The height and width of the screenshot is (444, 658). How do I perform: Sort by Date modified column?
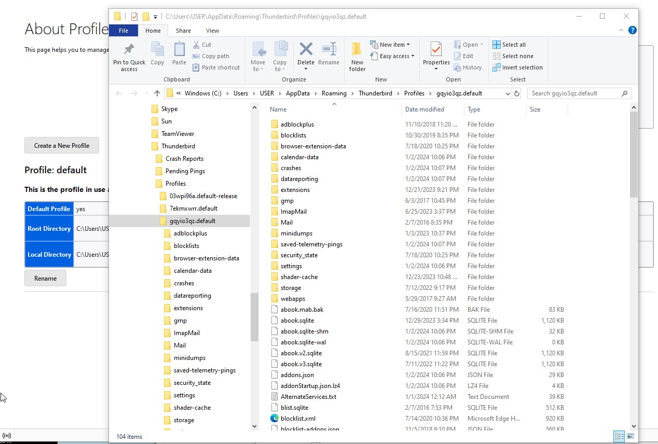coord(433,109)
